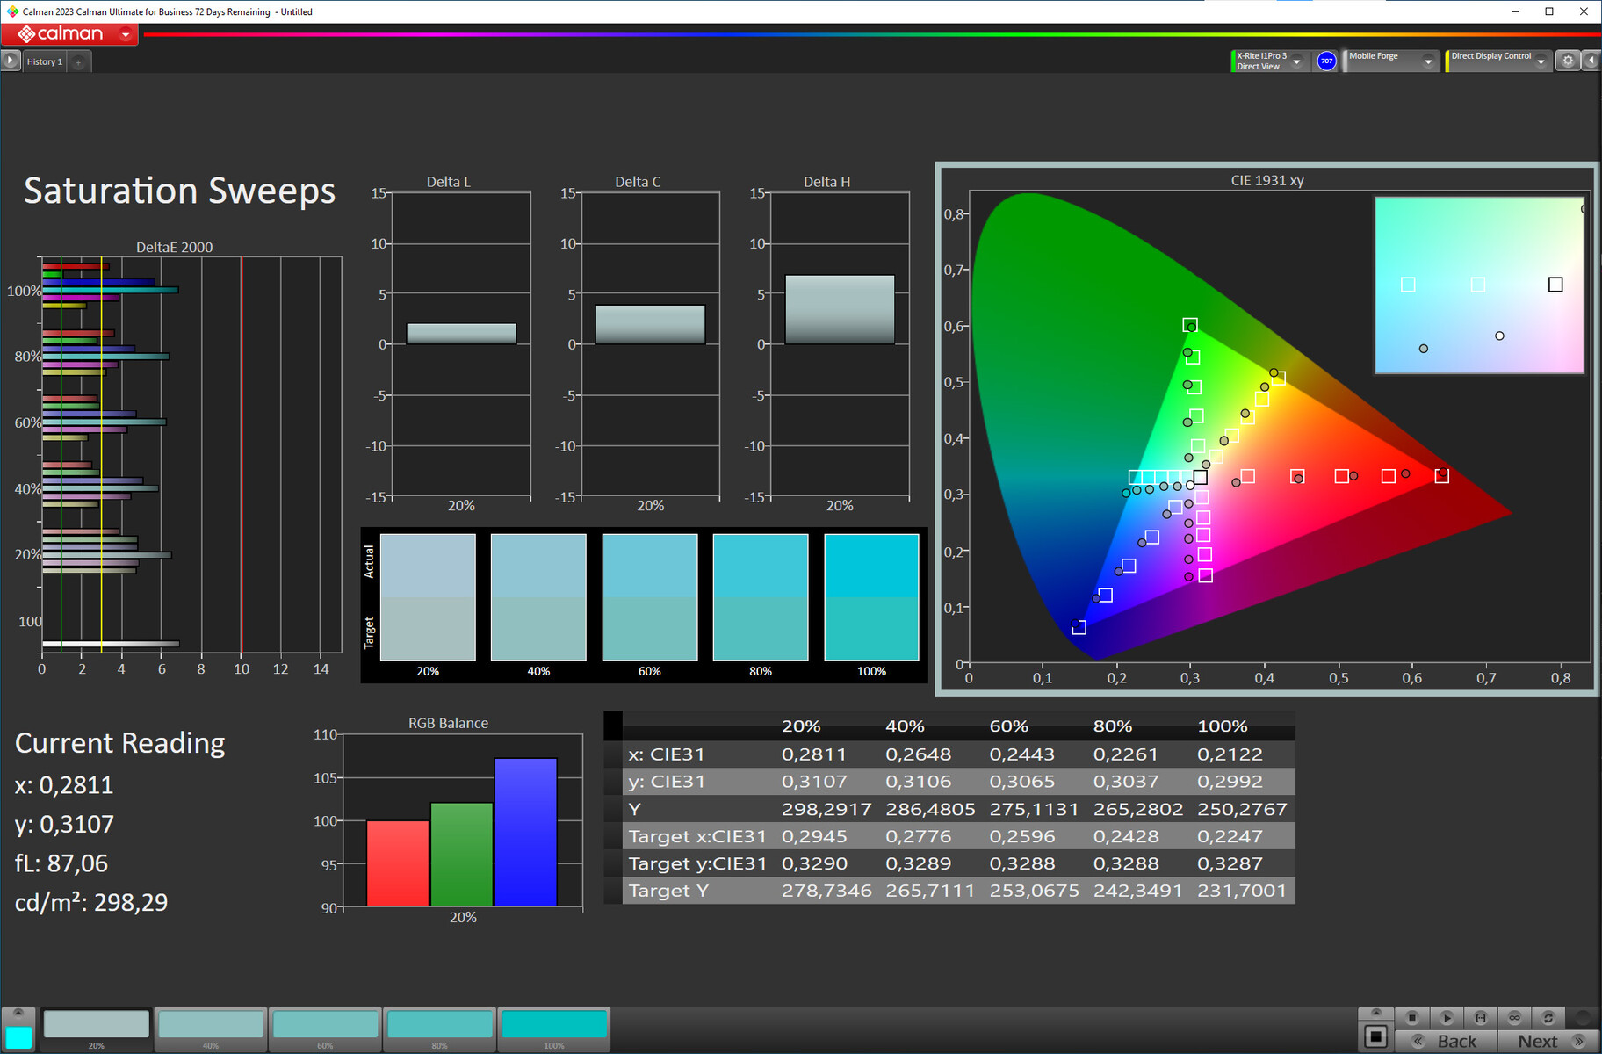The image size is (1602, 1054).
Task: Expand the X-Rite i1Pro 3 meter dropdown
Action: click(x=1296, y=61)
